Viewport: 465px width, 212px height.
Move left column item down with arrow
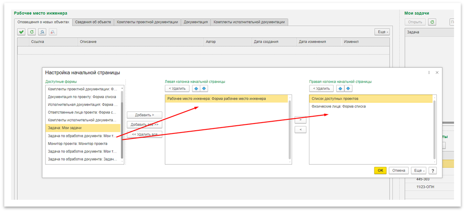point(204,88)
